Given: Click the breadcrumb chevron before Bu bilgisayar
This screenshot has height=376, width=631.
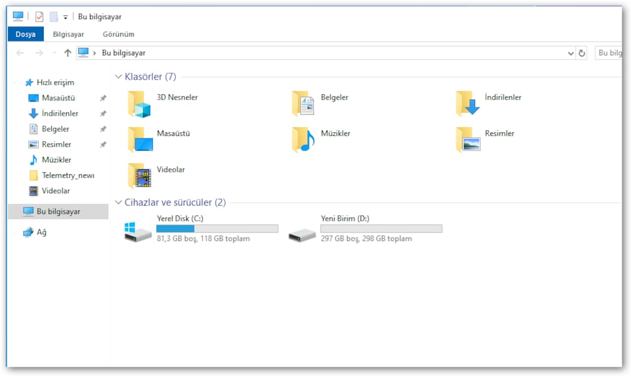Looking at the screenshot, I should [94, 53].
